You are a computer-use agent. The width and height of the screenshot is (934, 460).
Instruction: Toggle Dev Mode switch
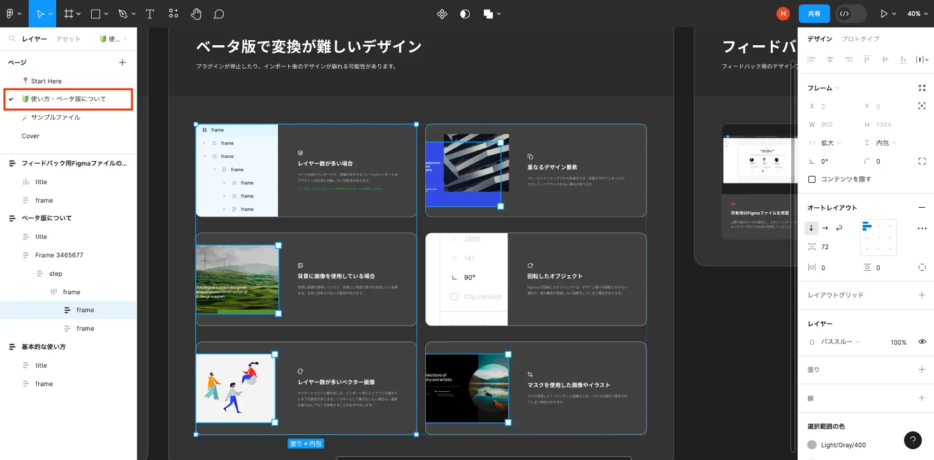point(851,13)
